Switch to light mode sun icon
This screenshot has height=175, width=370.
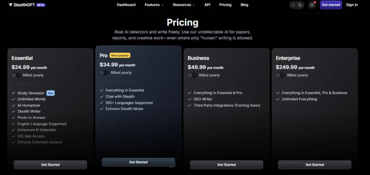click(x=293, y=5)
